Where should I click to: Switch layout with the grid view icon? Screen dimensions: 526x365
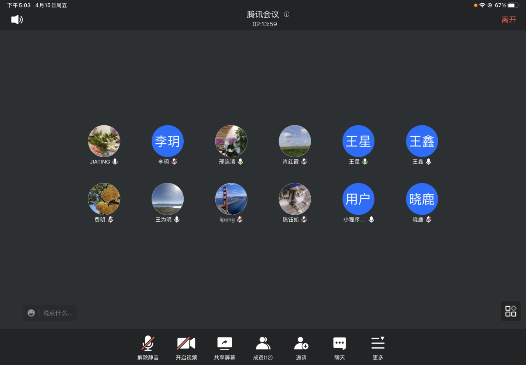coord(510,311)
